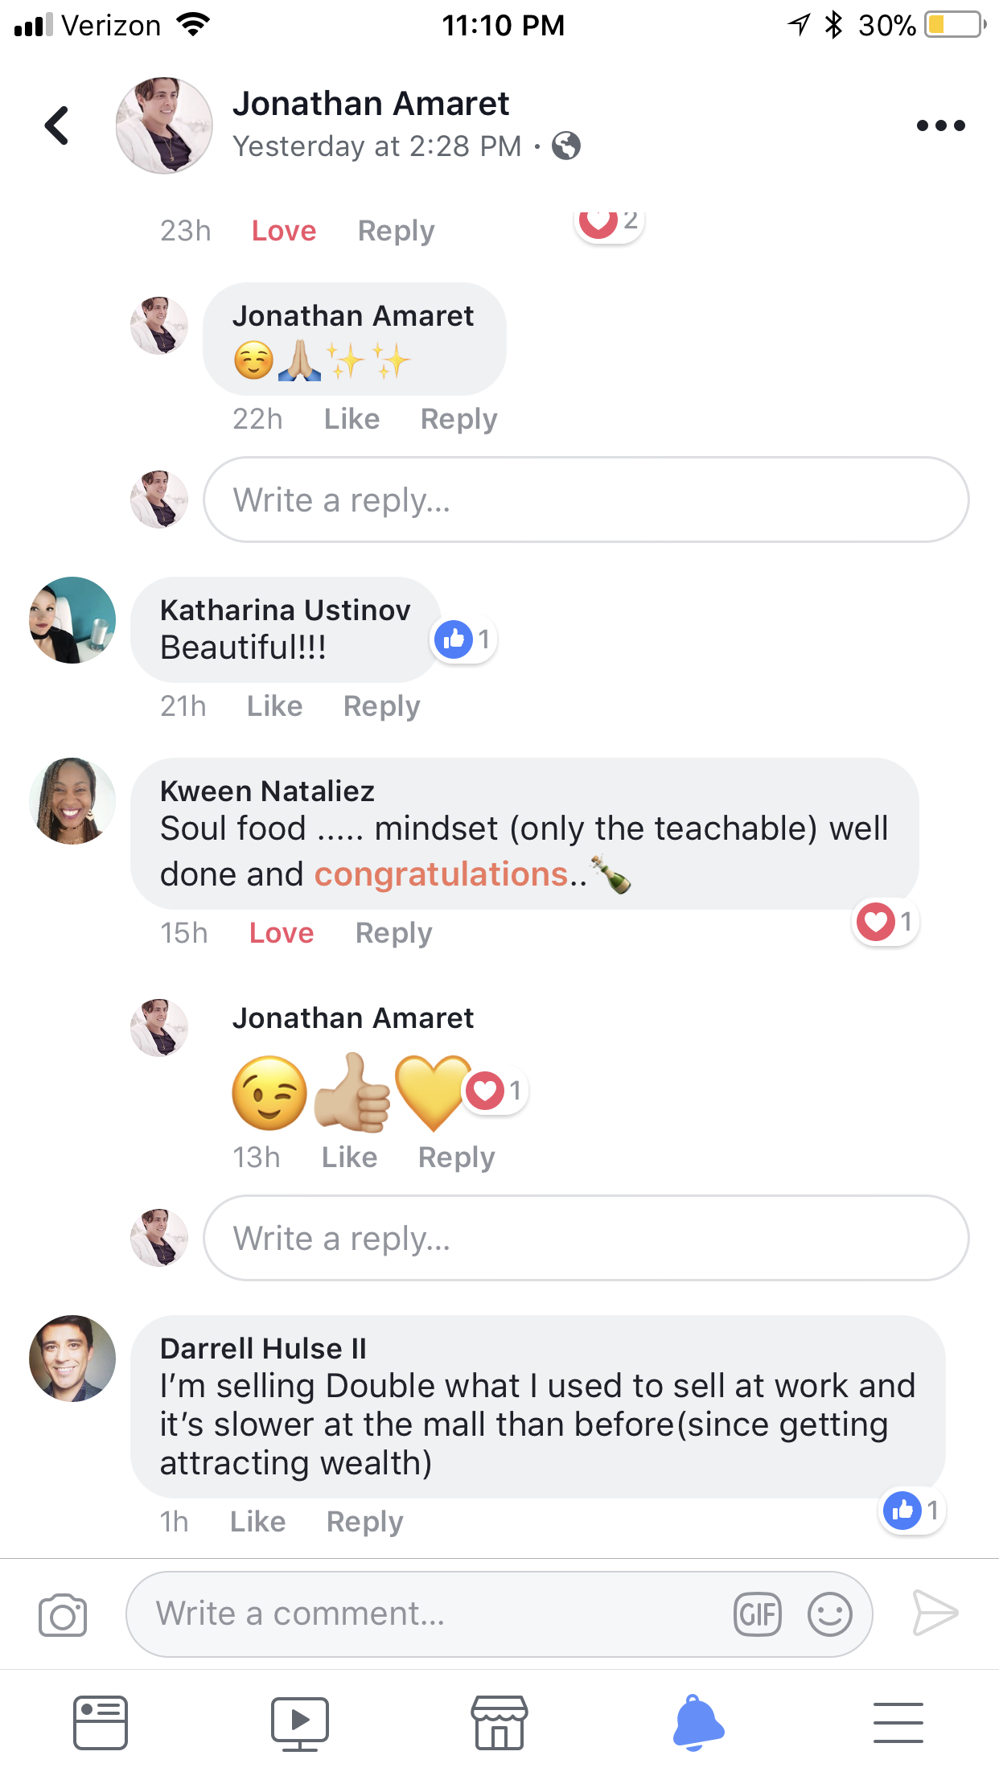The image size is (999, 1776).
Task: Open the emoji sticker picker
Action: pos(829,1614)
